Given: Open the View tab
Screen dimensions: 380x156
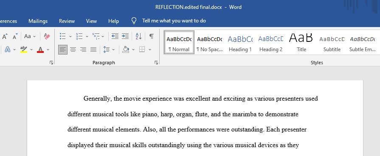Looking at the screenshot, I should point(91,21).
